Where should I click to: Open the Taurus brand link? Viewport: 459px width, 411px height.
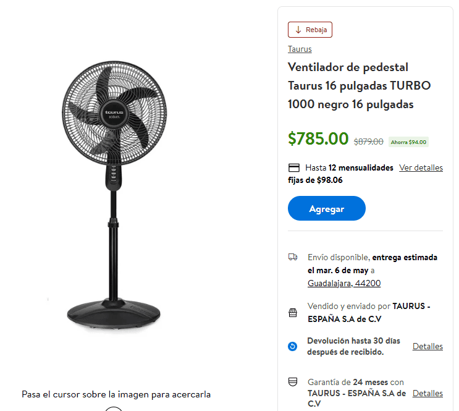(x=300, y=49)
